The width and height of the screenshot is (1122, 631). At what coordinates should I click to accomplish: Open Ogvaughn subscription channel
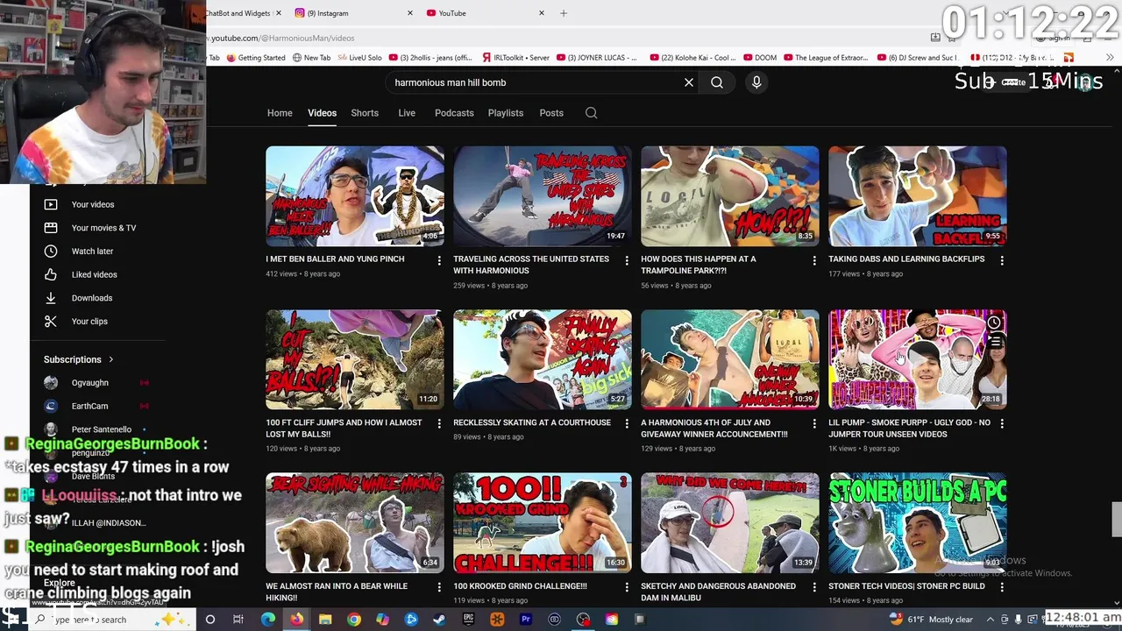coord(89,383)
